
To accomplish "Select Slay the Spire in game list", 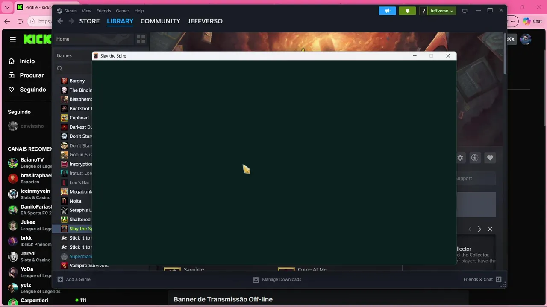I will coord(73,229).
